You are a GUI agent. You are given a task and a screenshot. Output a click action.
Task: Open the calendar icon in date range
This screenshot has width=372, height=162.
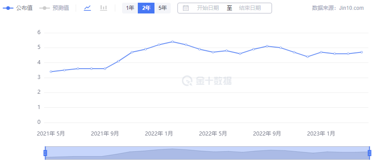point(186,8)
